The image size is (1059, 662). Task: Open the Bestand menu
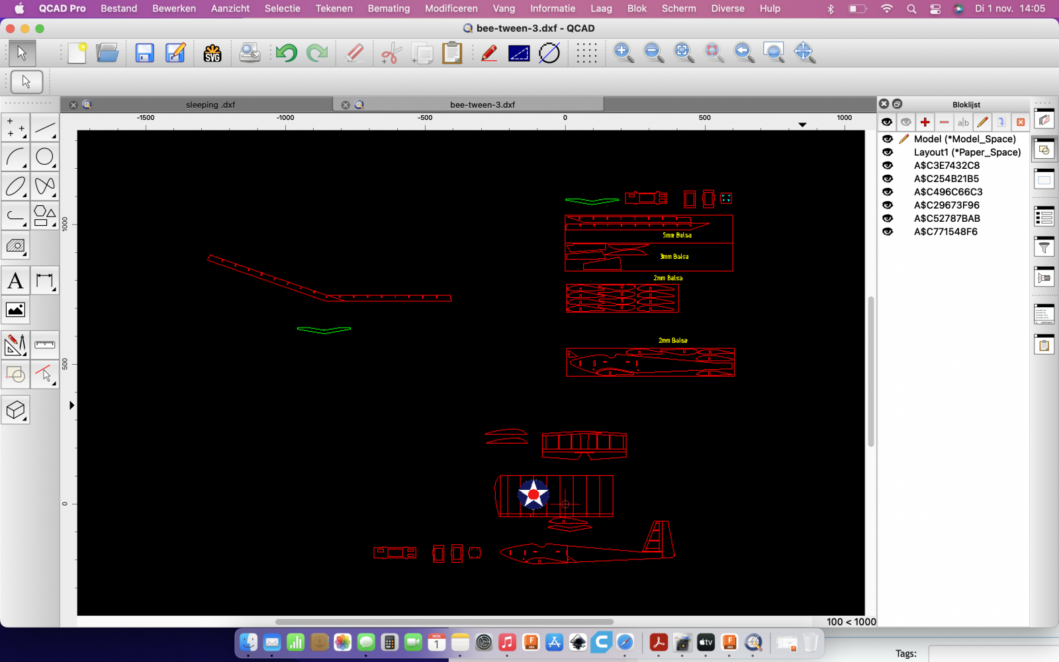tap(119, 9)
